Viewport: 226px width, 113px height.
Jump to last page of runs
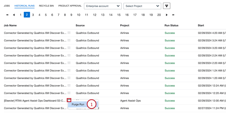pyautogui.click(x=173, y=15)
